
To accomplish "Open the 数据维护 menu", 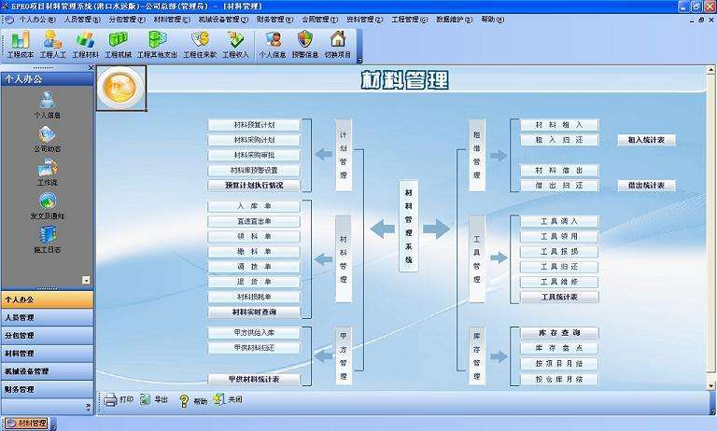I will pos(454,20).
